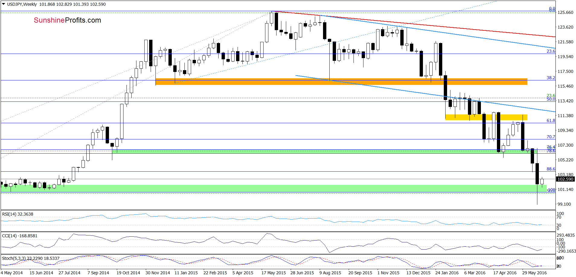This screenshot has height=277, width=576.
Task: Click the CCI(14) -168.8581 indicator label
Action: [x=20, y=236]
